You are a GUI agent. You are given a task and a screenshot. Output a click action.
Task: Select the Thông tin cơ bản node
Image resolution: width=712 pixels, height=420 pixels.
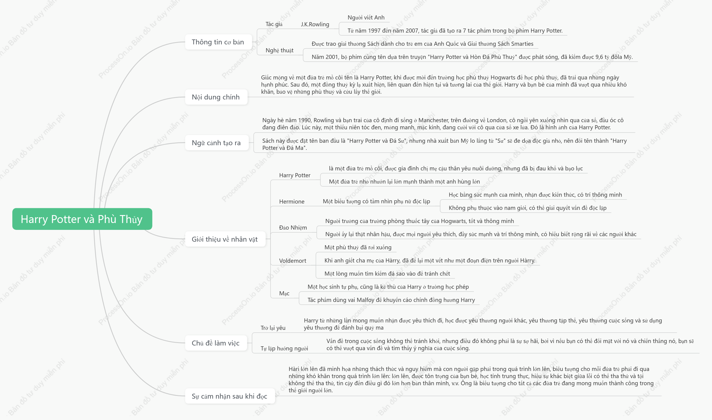[x=218, y=42]
